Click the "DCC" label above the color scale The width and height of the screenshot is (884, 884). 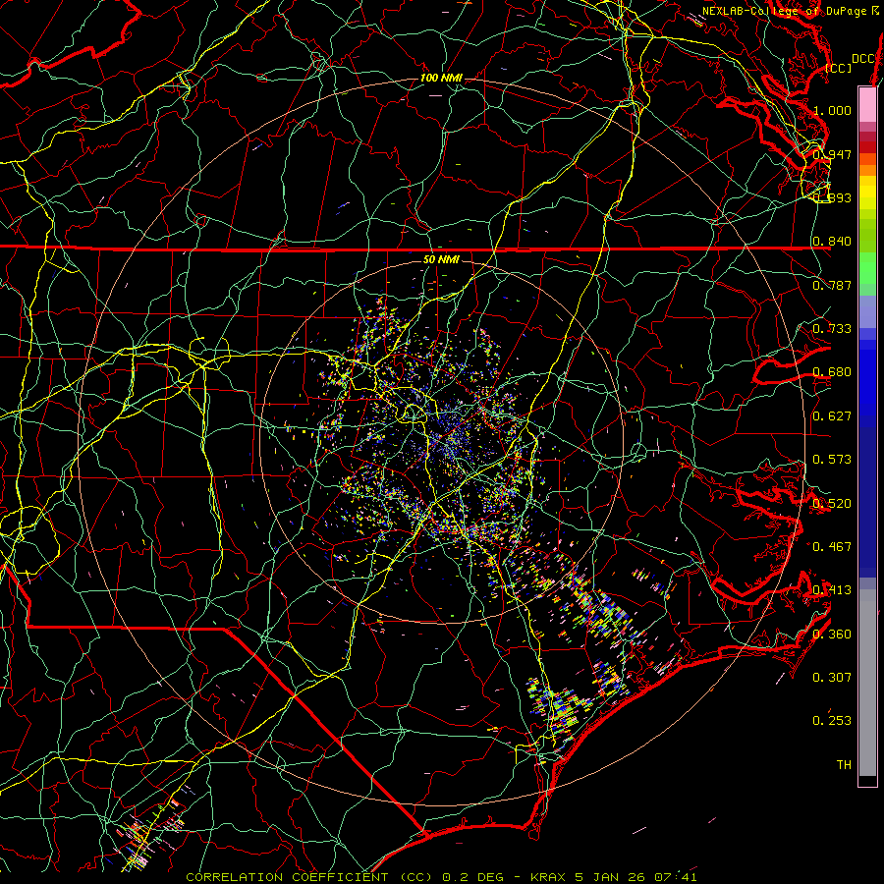862,59
